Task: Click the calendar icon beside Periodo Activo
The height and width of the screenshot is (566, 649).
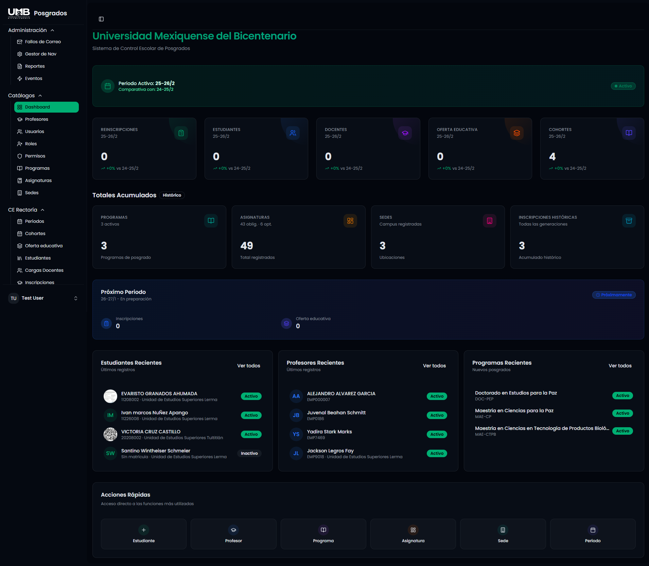Action: [108, 86]
